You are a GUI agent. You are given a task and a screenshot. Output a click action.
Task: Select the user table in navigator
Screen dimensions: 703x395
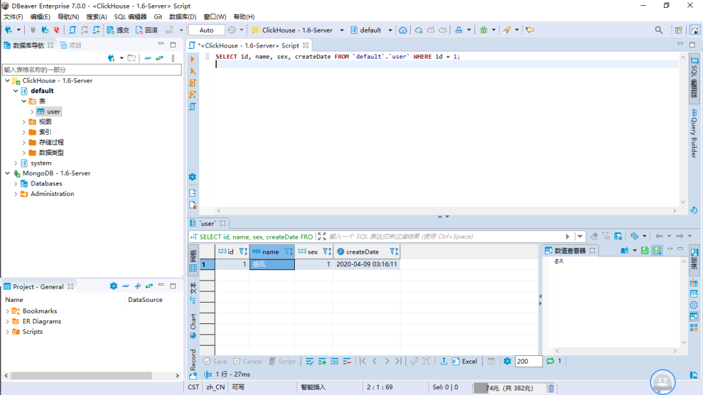53,111
